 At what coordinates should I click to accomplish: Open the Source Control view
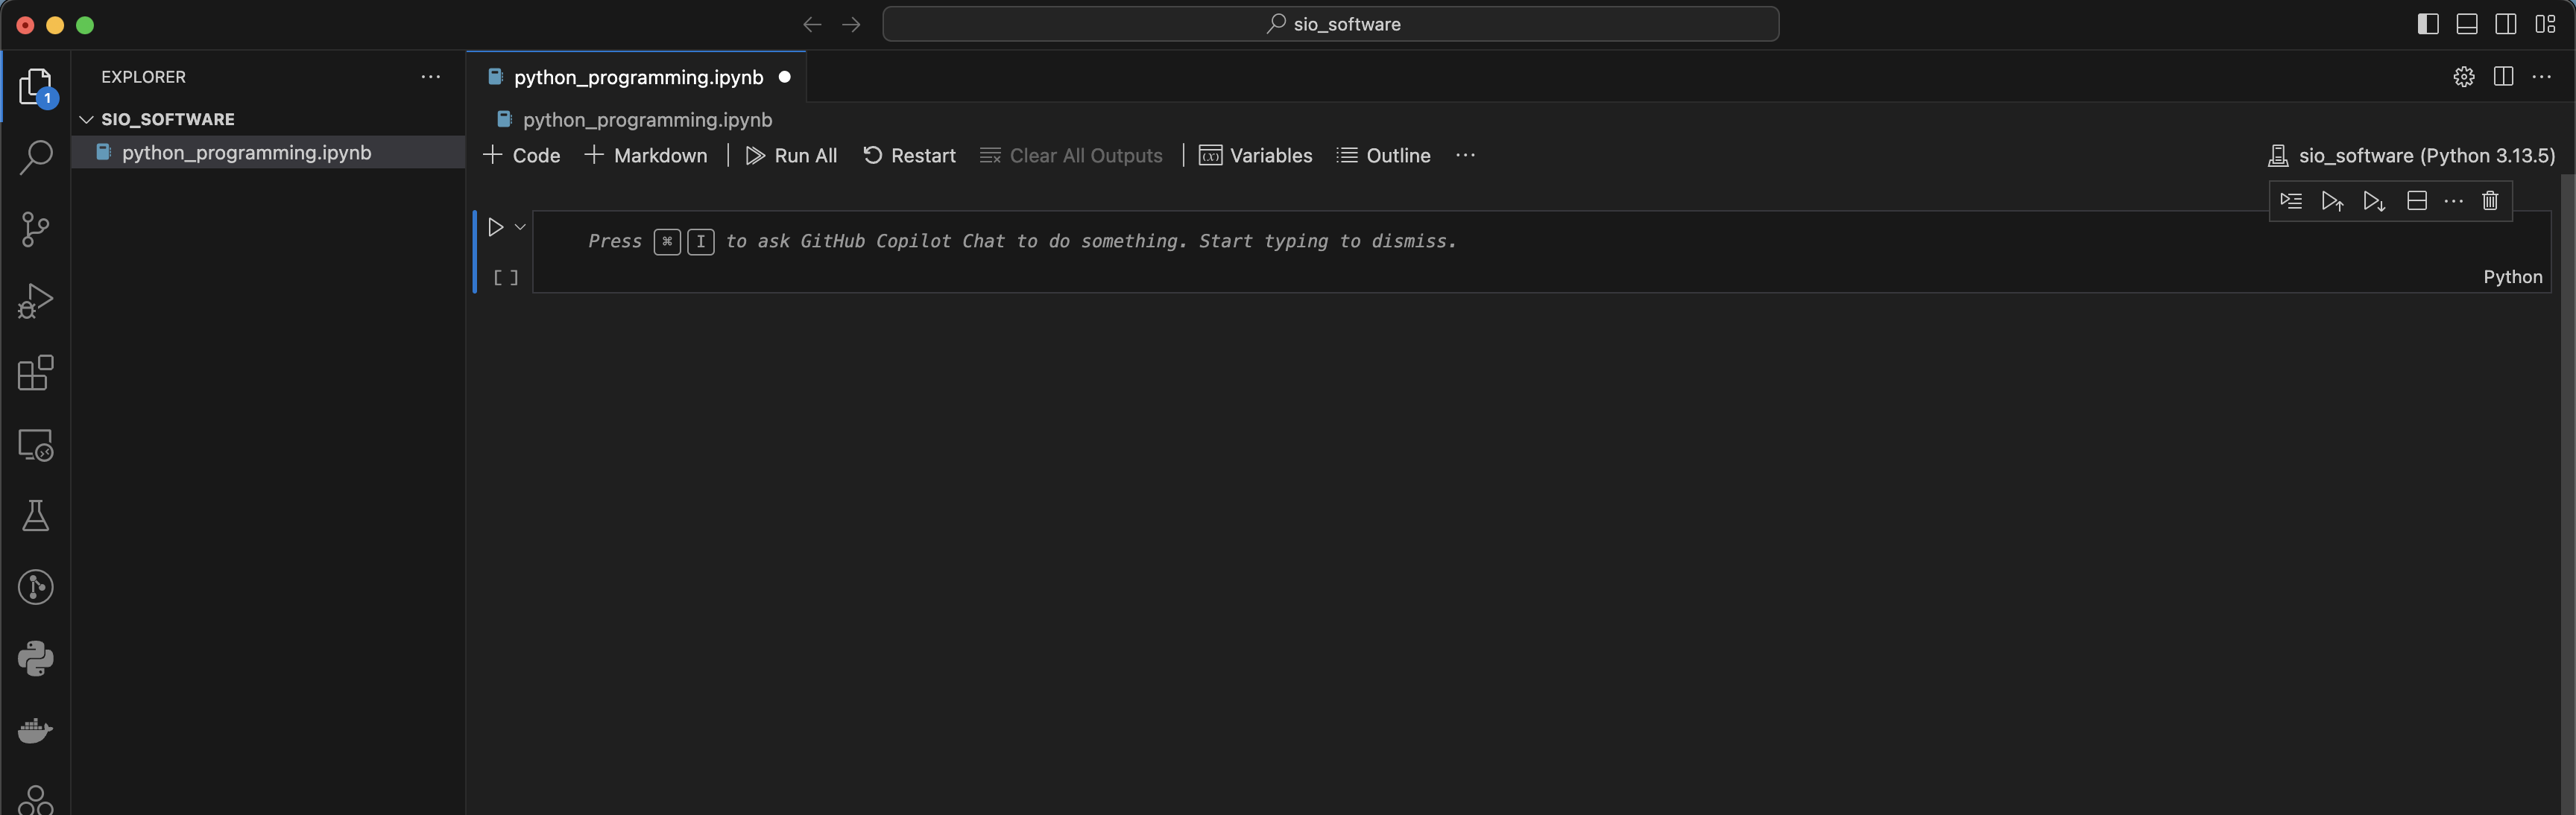click(x=35, y=229)
